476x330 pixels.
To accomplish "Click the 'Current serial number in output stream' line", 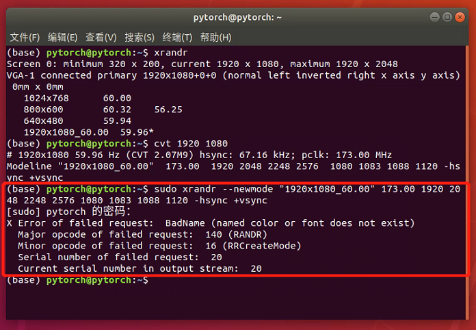I will [x=140, y=268].
